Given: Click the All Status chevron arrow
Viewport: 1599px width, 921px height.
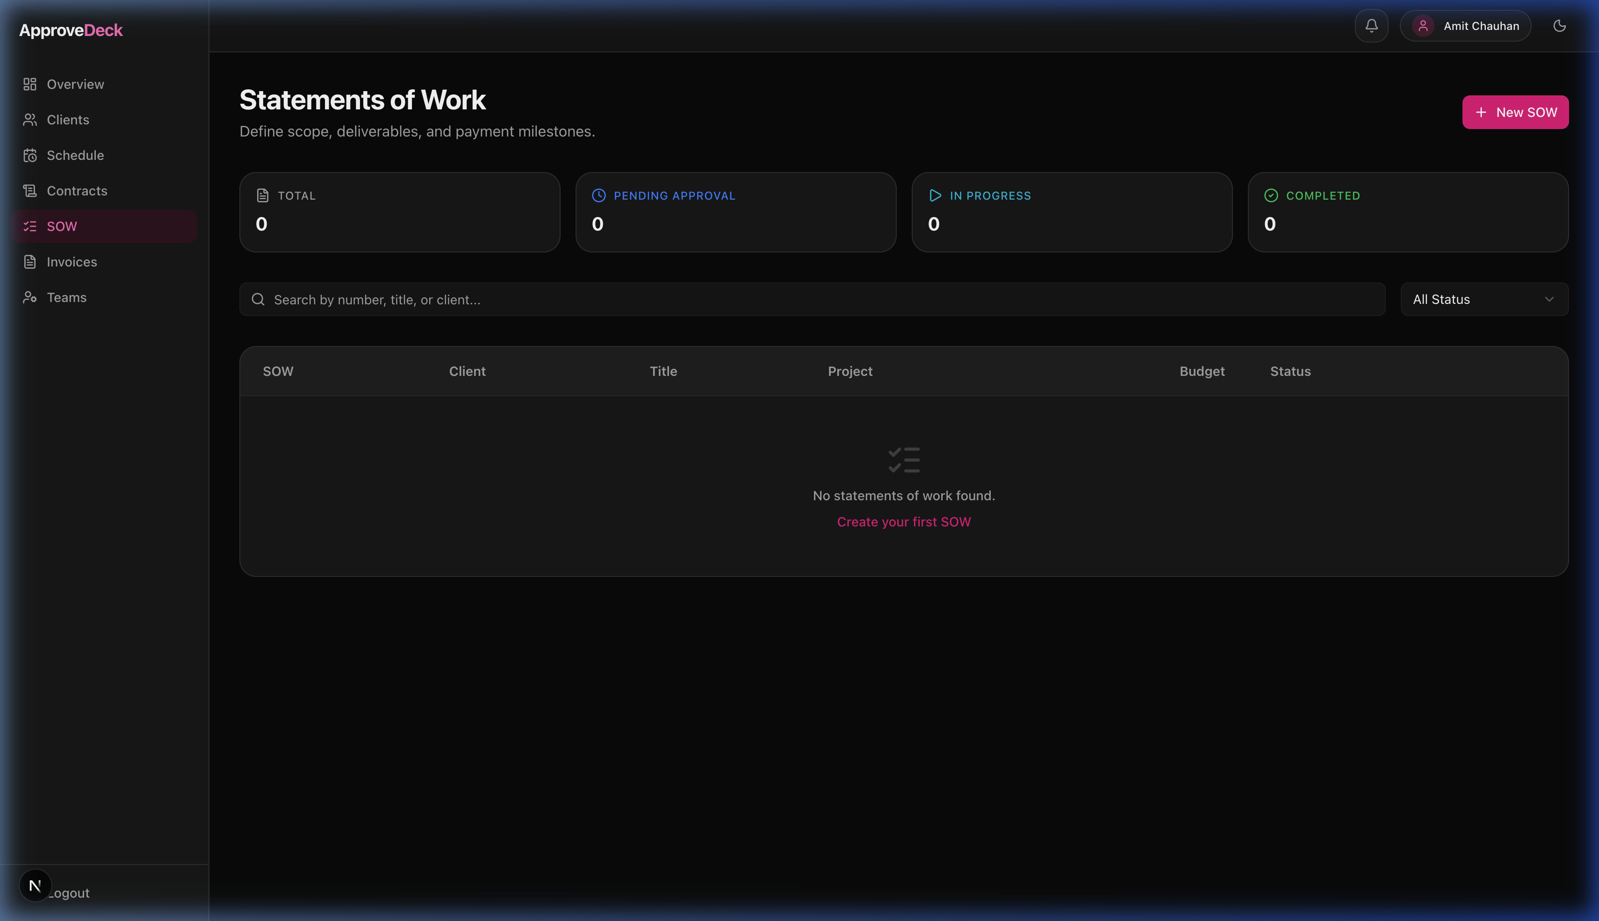Looking at the screenshot, I should pos(1549,299).
